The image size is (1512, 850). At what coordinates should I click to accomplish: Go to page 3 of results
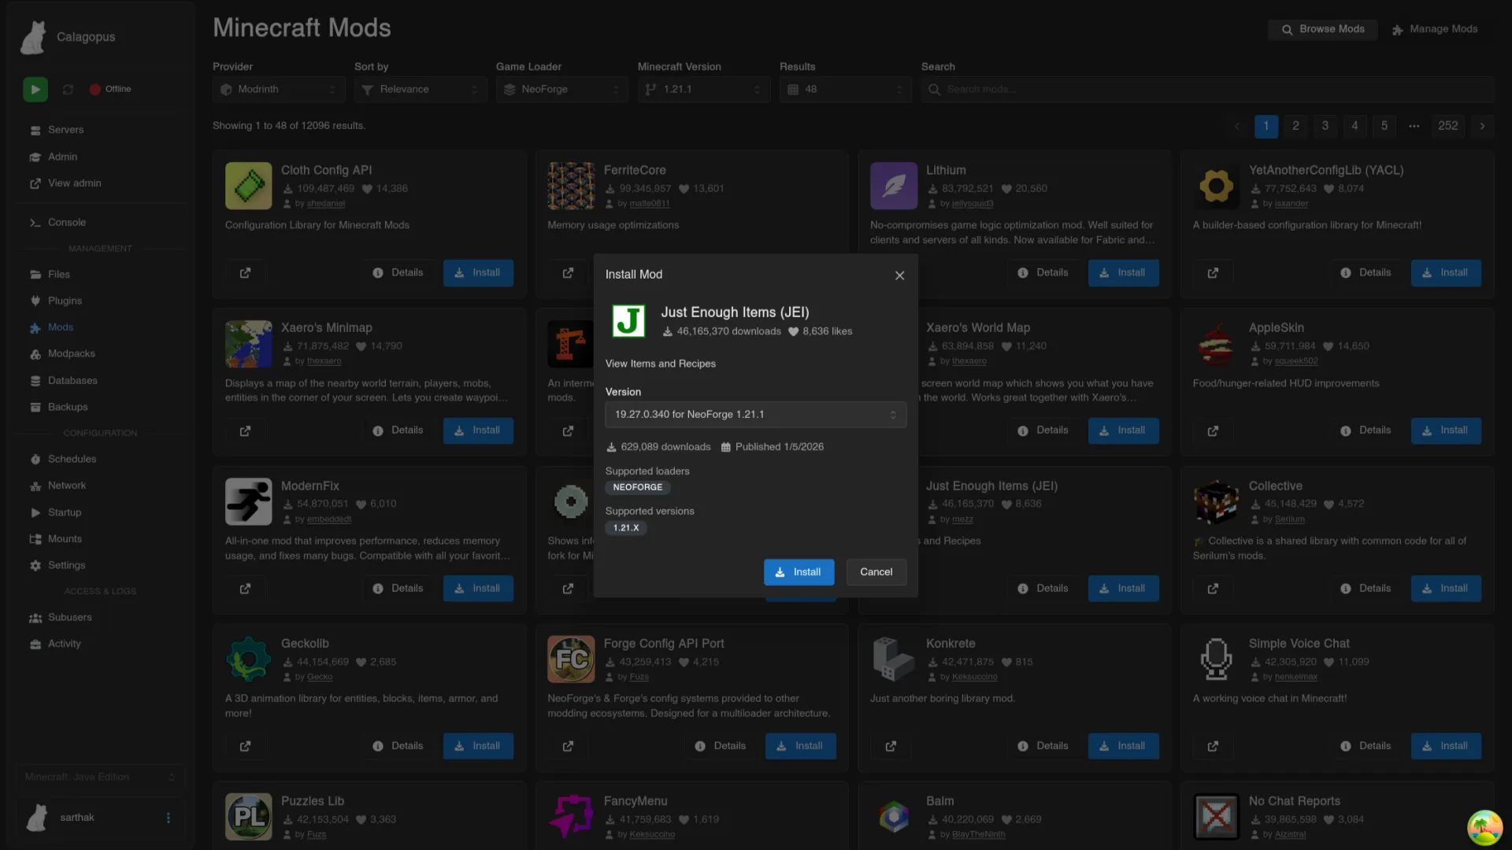[1325, 126]
